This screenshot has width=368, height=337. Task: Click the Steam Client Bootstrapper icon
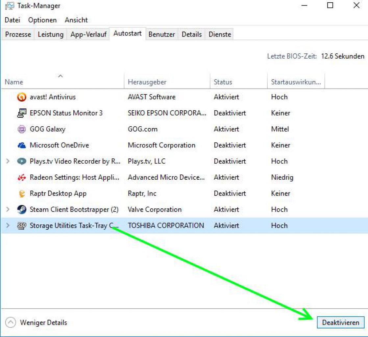[x=22, y=210]
